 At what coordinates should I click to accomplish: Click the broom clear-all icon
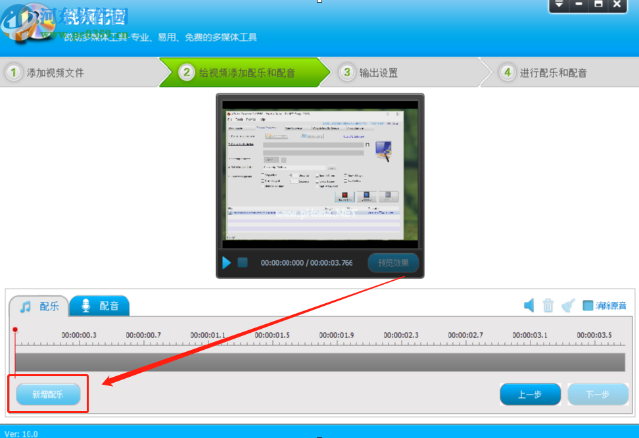568,305
